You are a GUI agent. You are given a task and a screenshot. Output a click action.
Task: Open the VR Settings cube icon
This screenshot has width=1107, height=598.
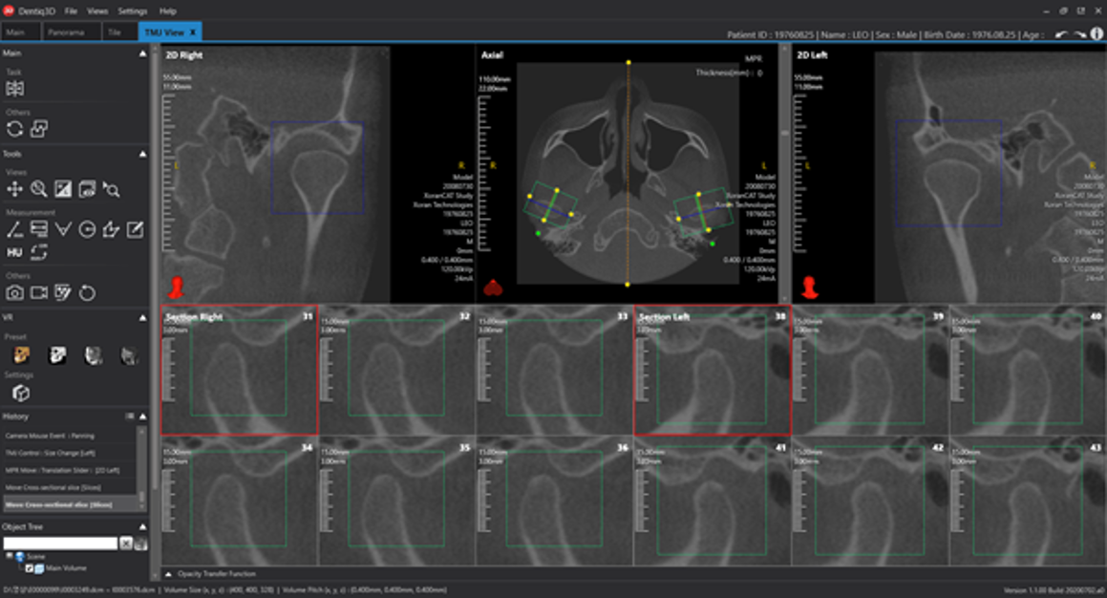point(20,393)
